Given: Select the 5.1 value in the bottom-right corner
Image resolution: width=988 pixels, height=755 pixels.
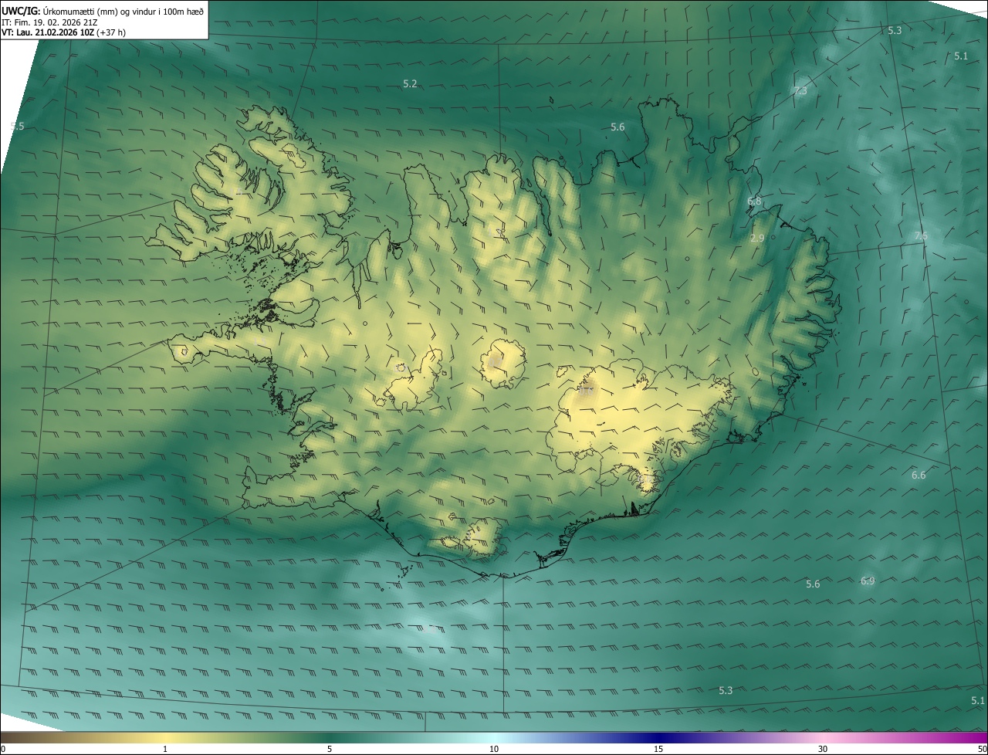Looking at the screenshot, I should 978,700.
